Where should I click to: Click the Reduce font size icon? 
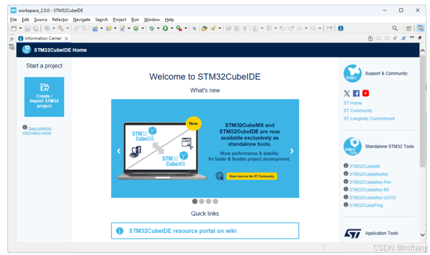pyautogui.click(x=395, y=38)
